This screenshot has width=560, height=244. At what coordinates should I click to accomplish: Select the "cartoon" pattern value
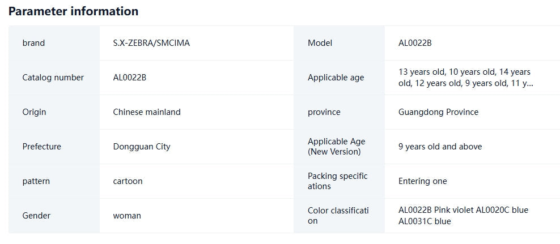coord(128,181)
